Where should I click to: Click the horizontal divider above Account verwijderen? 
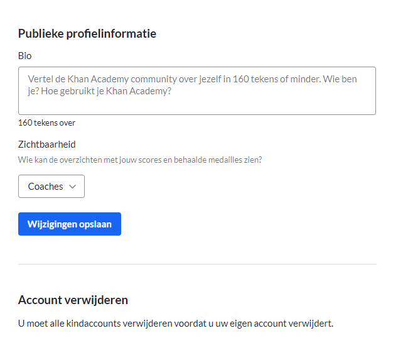point(197,264)
